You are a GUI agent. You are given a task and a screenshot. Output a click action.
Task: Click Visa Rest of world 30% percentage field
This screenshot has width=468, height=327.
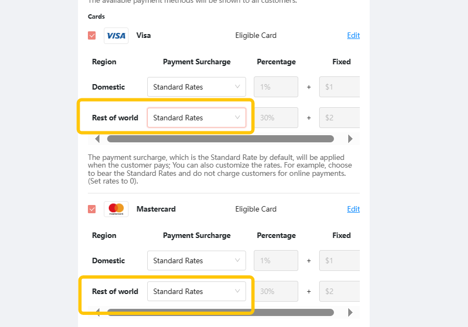tap(276, 118)
